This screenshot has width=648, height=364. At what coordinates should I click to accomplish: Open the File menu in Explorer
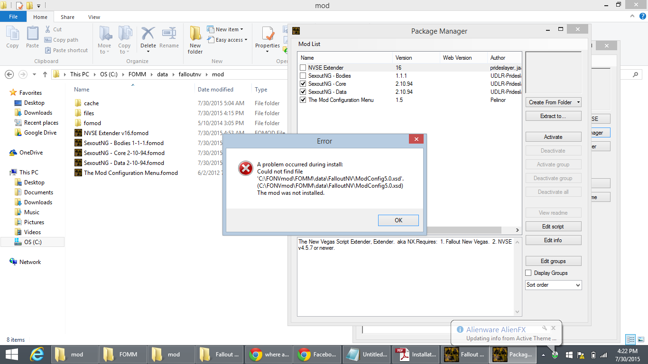tap(13, 17)
